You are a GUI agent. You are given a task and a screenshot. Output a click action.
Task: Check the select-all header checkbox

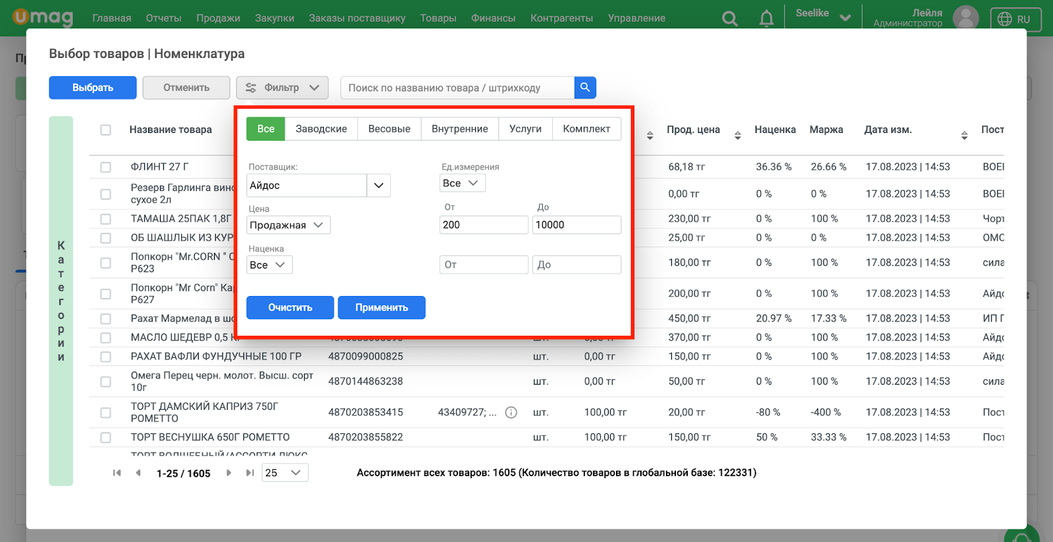click(x=105, y=130)
